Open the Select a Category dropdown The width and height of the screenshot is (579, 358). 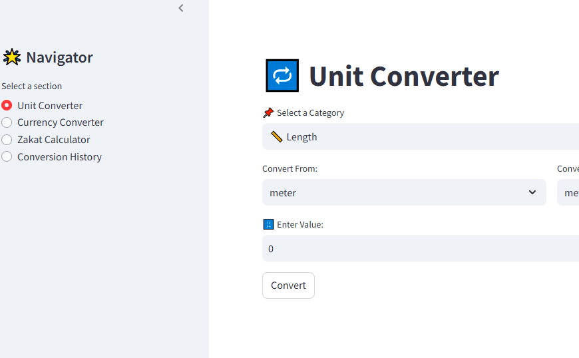pyautogui.click(x=421, y=136)
